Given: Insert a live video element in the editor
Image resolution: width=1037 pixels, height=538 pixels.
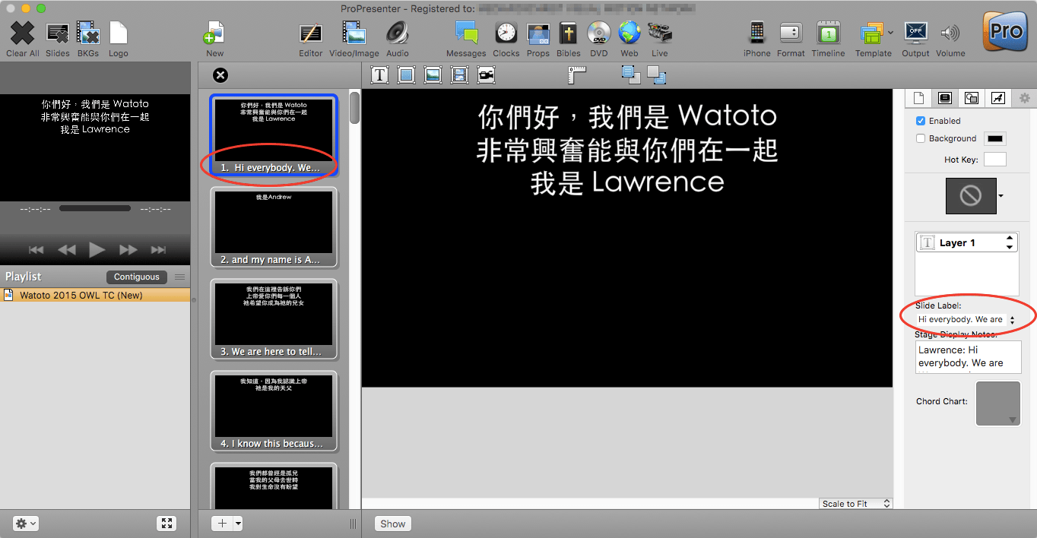Looking at the screenshot, I should [x=486, y=74].
